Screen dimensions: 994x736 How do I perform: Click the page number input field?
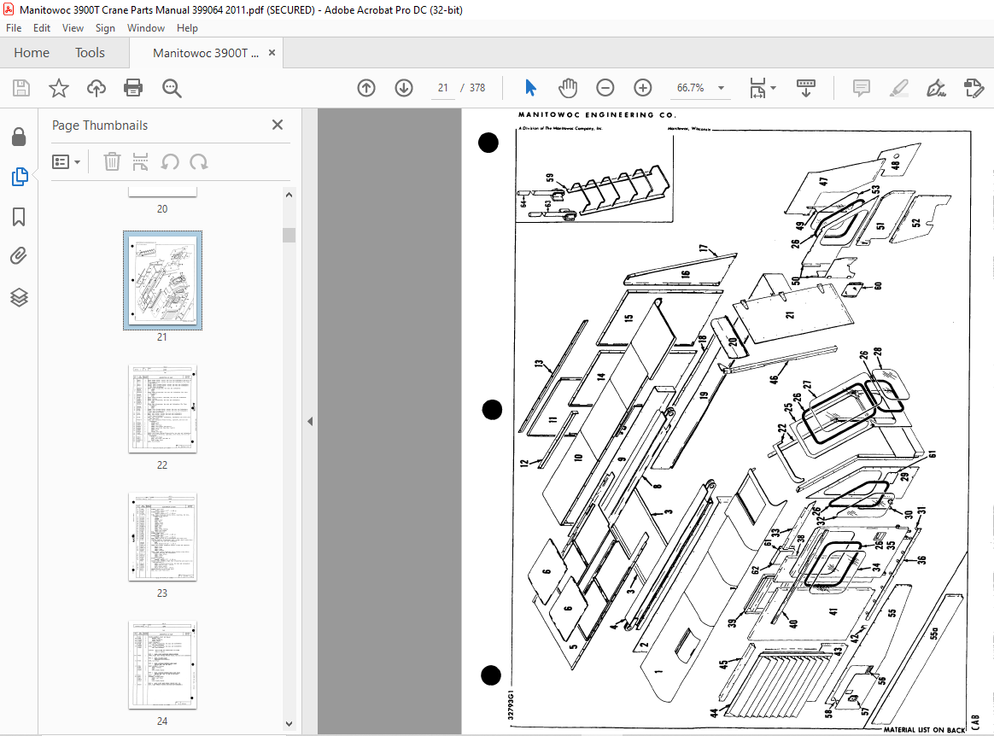(x=443, y=88)
